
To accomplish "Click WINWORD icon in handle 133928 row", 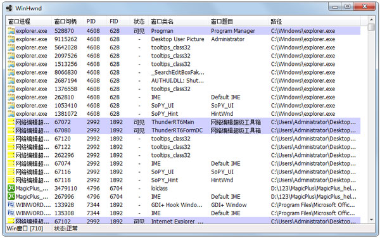I will click(x=11, y=205).
